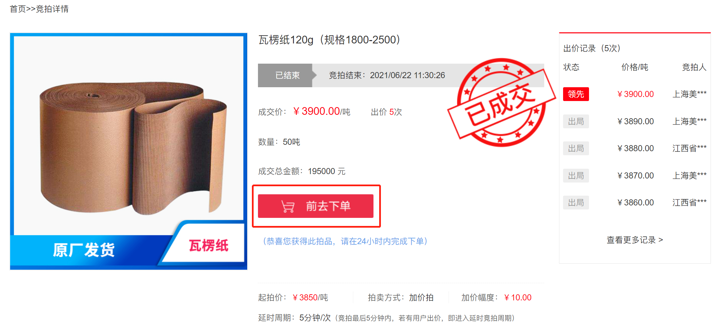Click the 首页 breadcrumb link

18,9
